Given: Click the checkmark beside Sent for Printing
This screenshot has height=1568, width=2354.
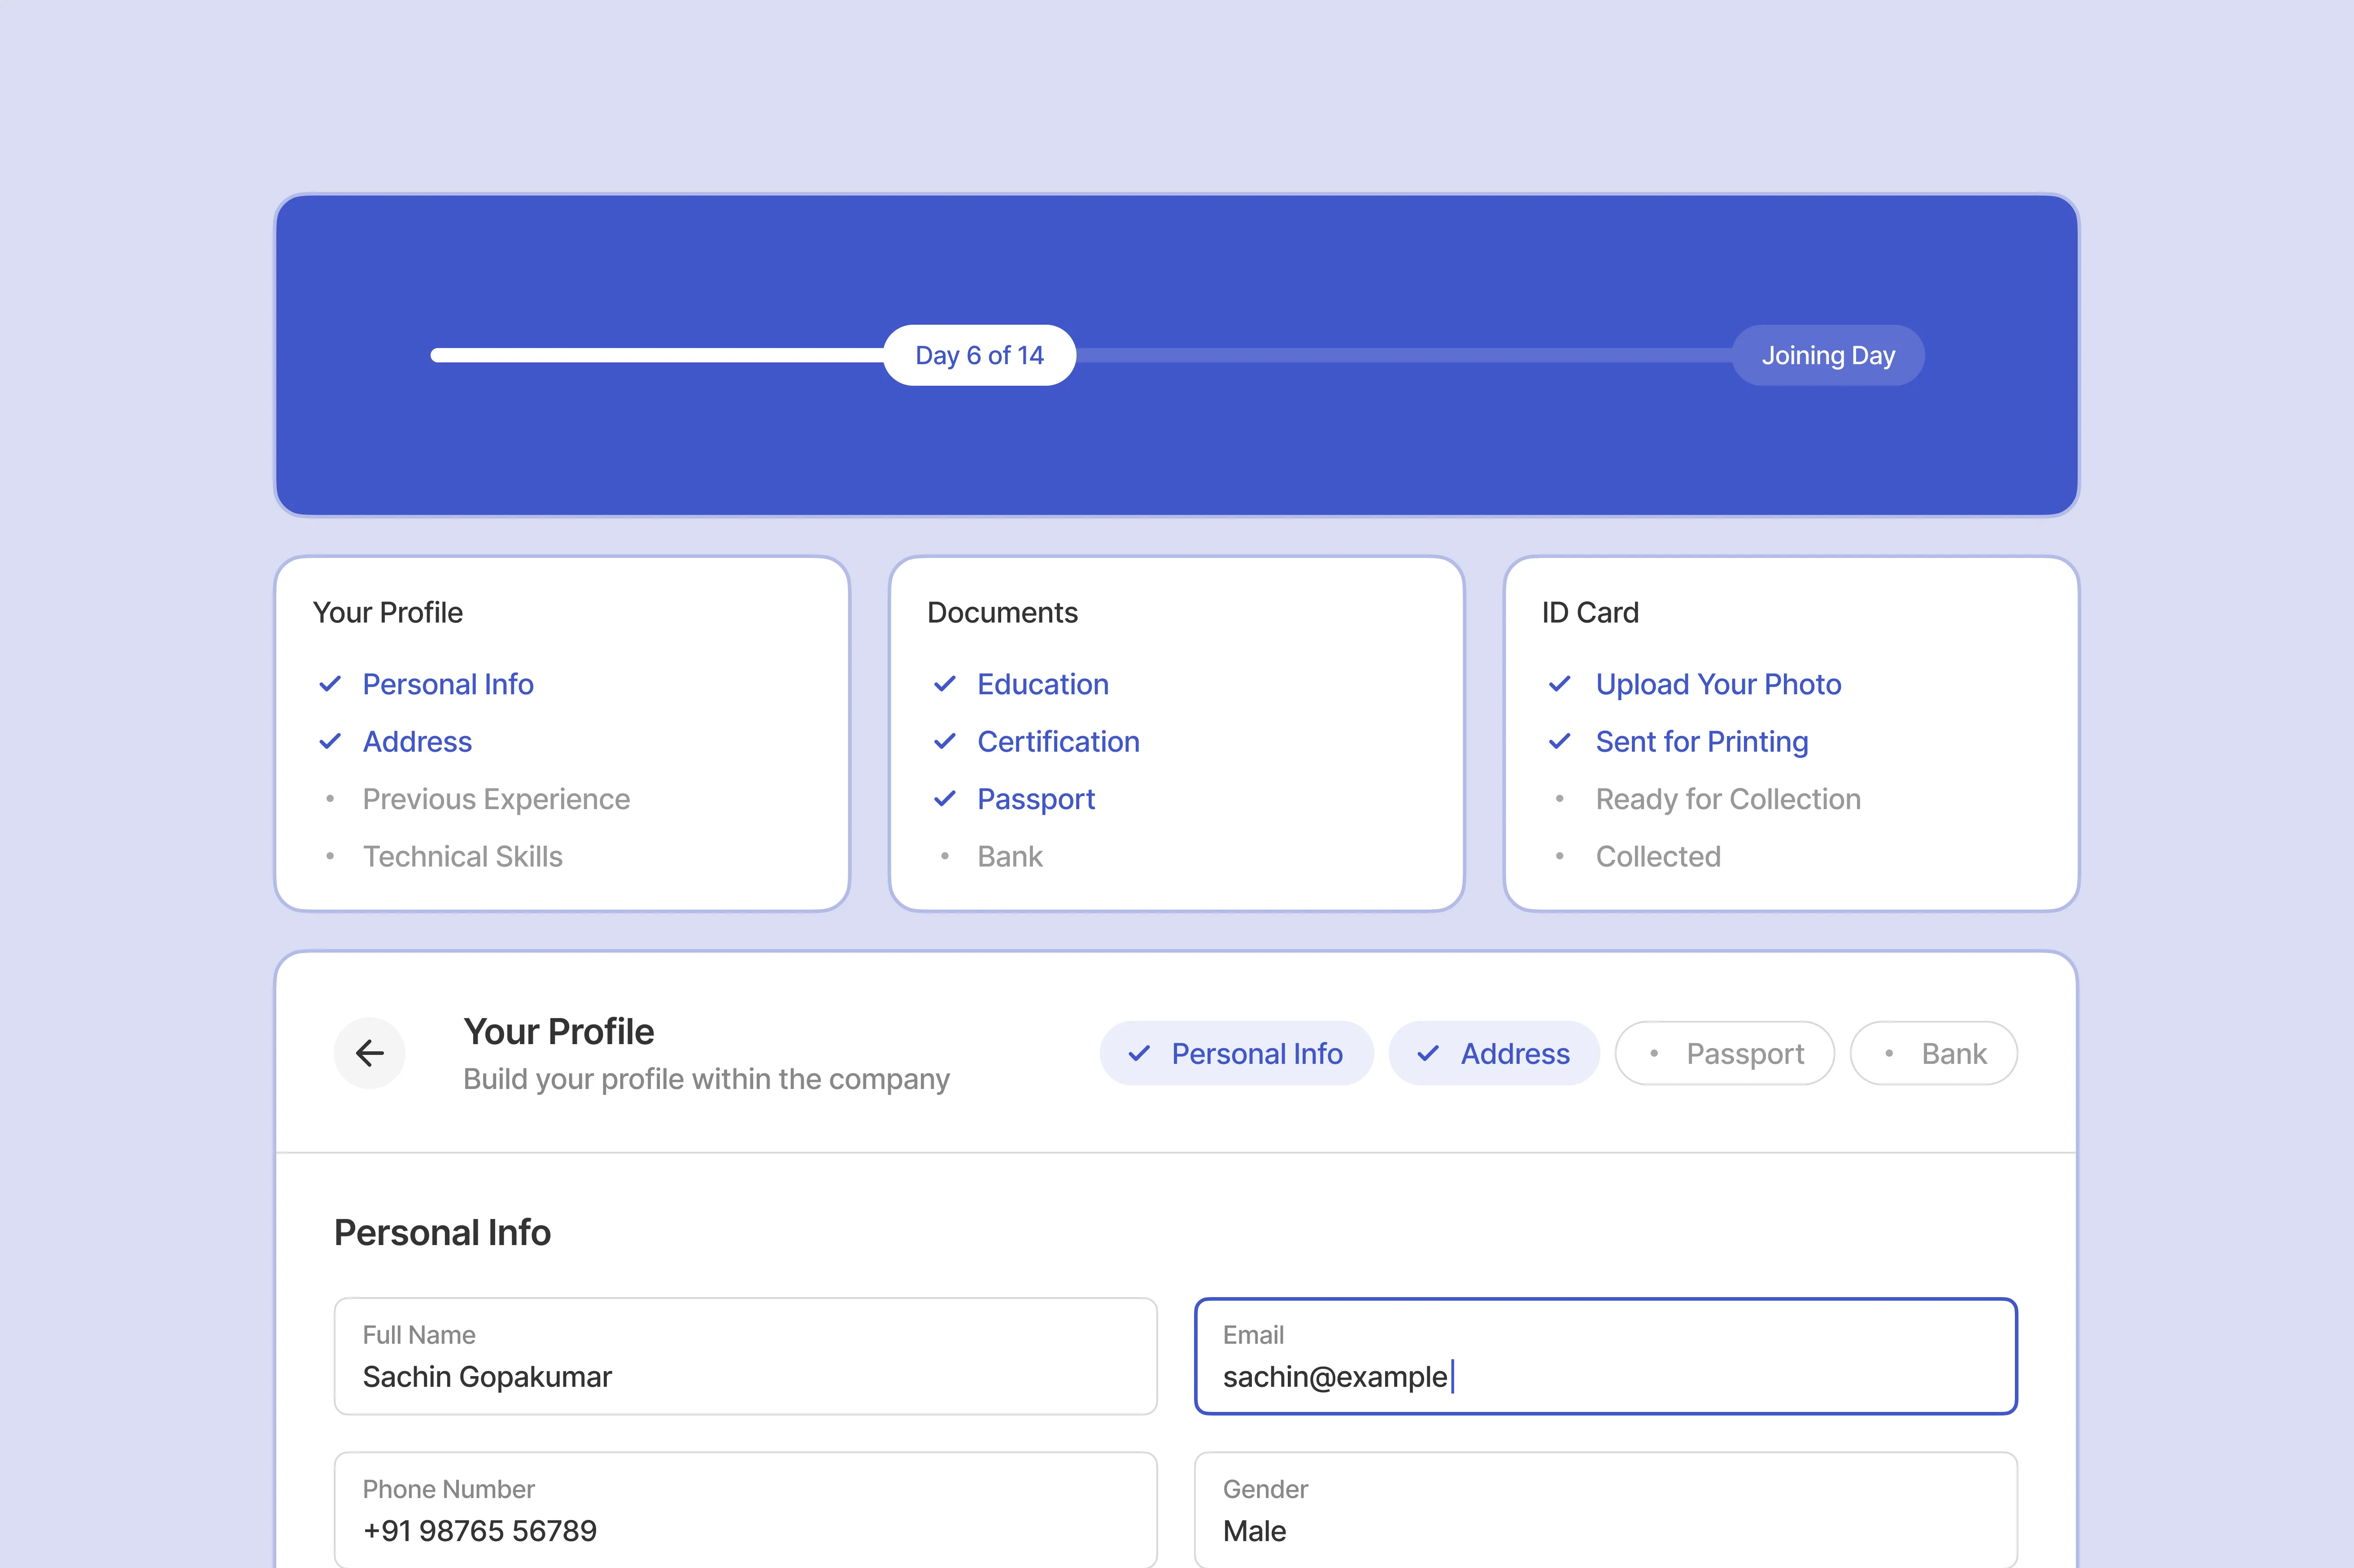Looking at the screenshot, I should [x=1559, y=742].
